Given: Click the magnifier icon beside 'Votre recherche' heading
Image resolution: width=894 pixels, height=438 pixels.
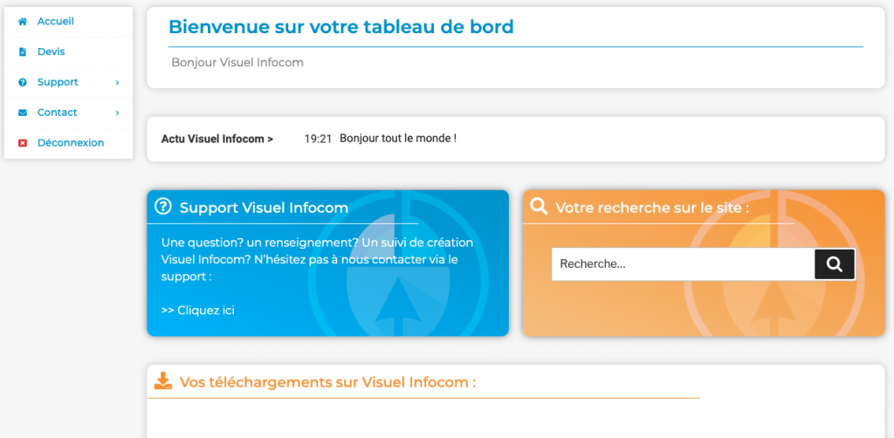Looking at the screenshot, I should (539, 207).
